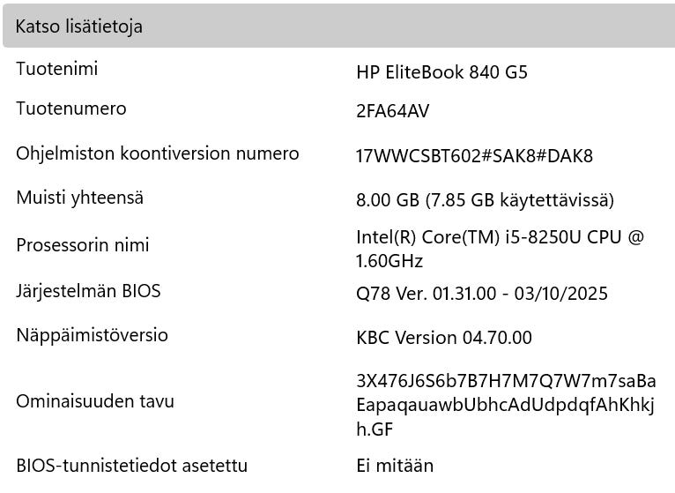This screenshot has width=675, height=493.
Task: Click the BIOS-tunnistetiedot asetettu label
Action: click(x=131, y=465)
